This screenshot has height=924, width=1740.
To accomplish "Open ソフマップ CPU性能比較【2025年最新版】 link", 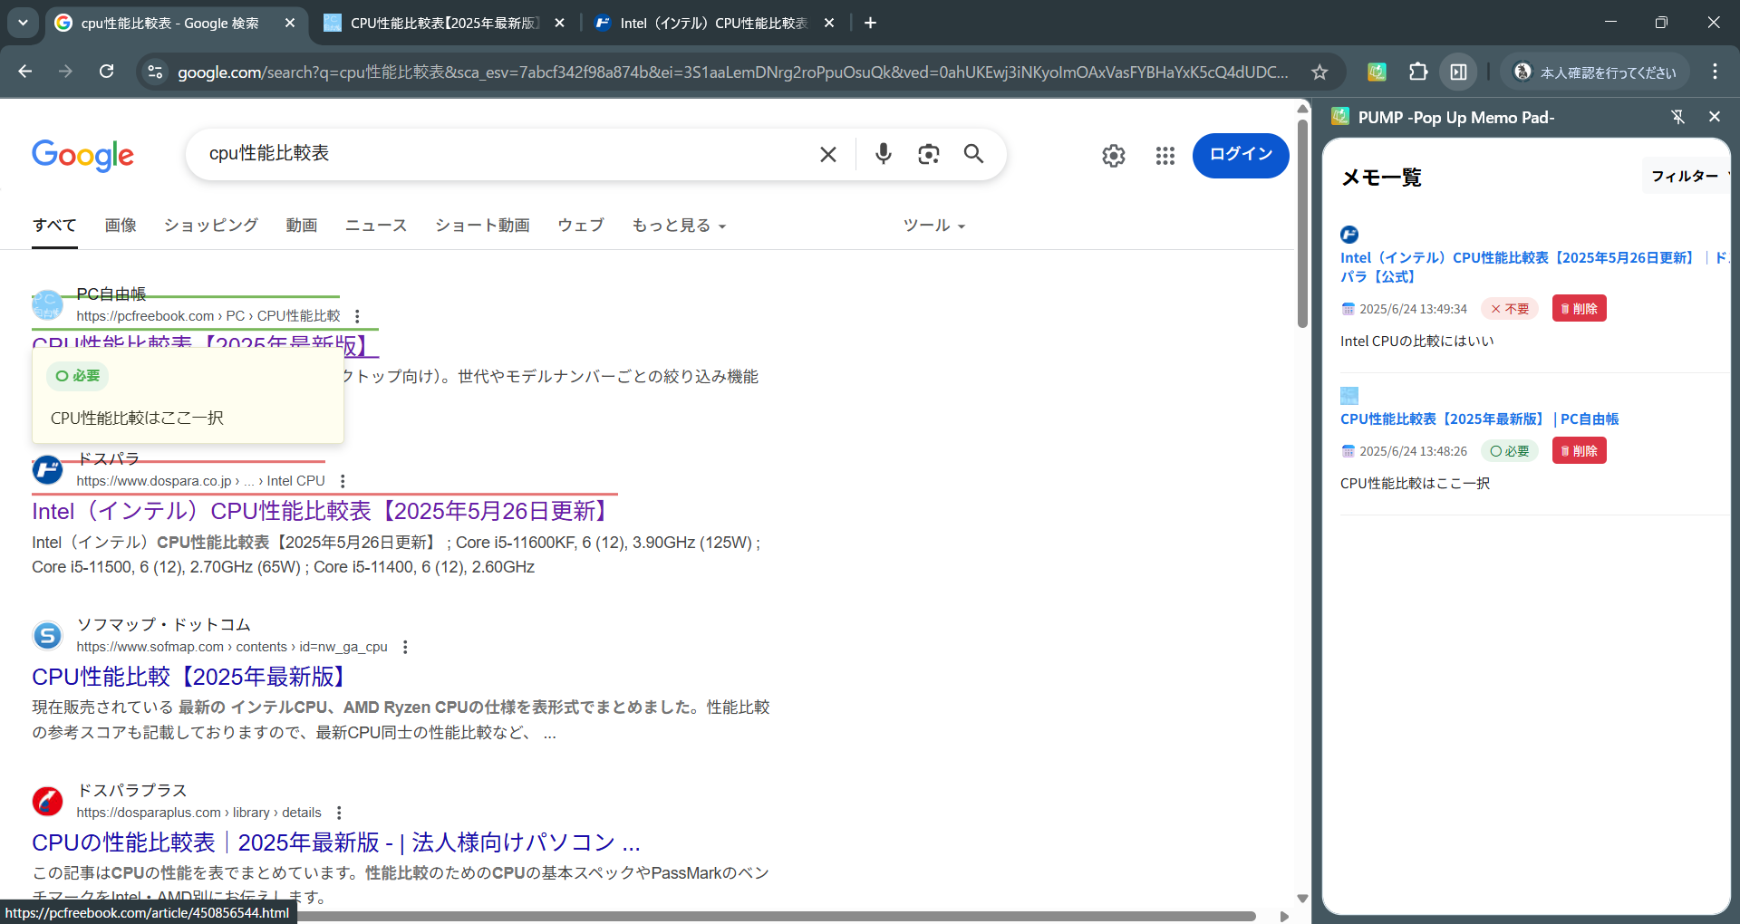I will pos(191,677).
